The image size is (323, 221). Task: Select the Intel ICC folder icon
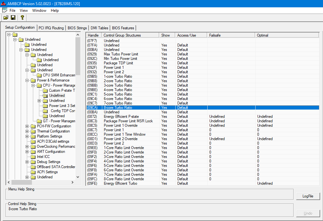33,157
